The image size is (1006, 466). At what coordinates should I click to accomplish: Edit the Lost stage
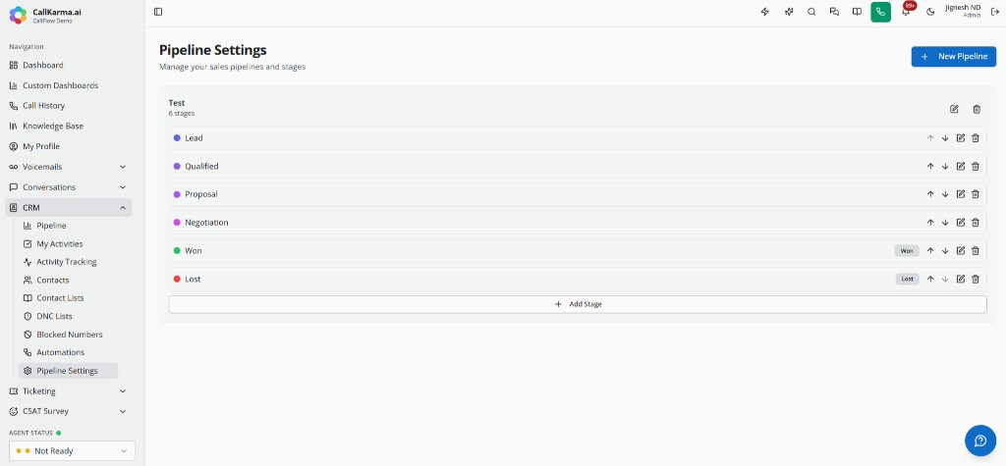(x=961, y=279)
